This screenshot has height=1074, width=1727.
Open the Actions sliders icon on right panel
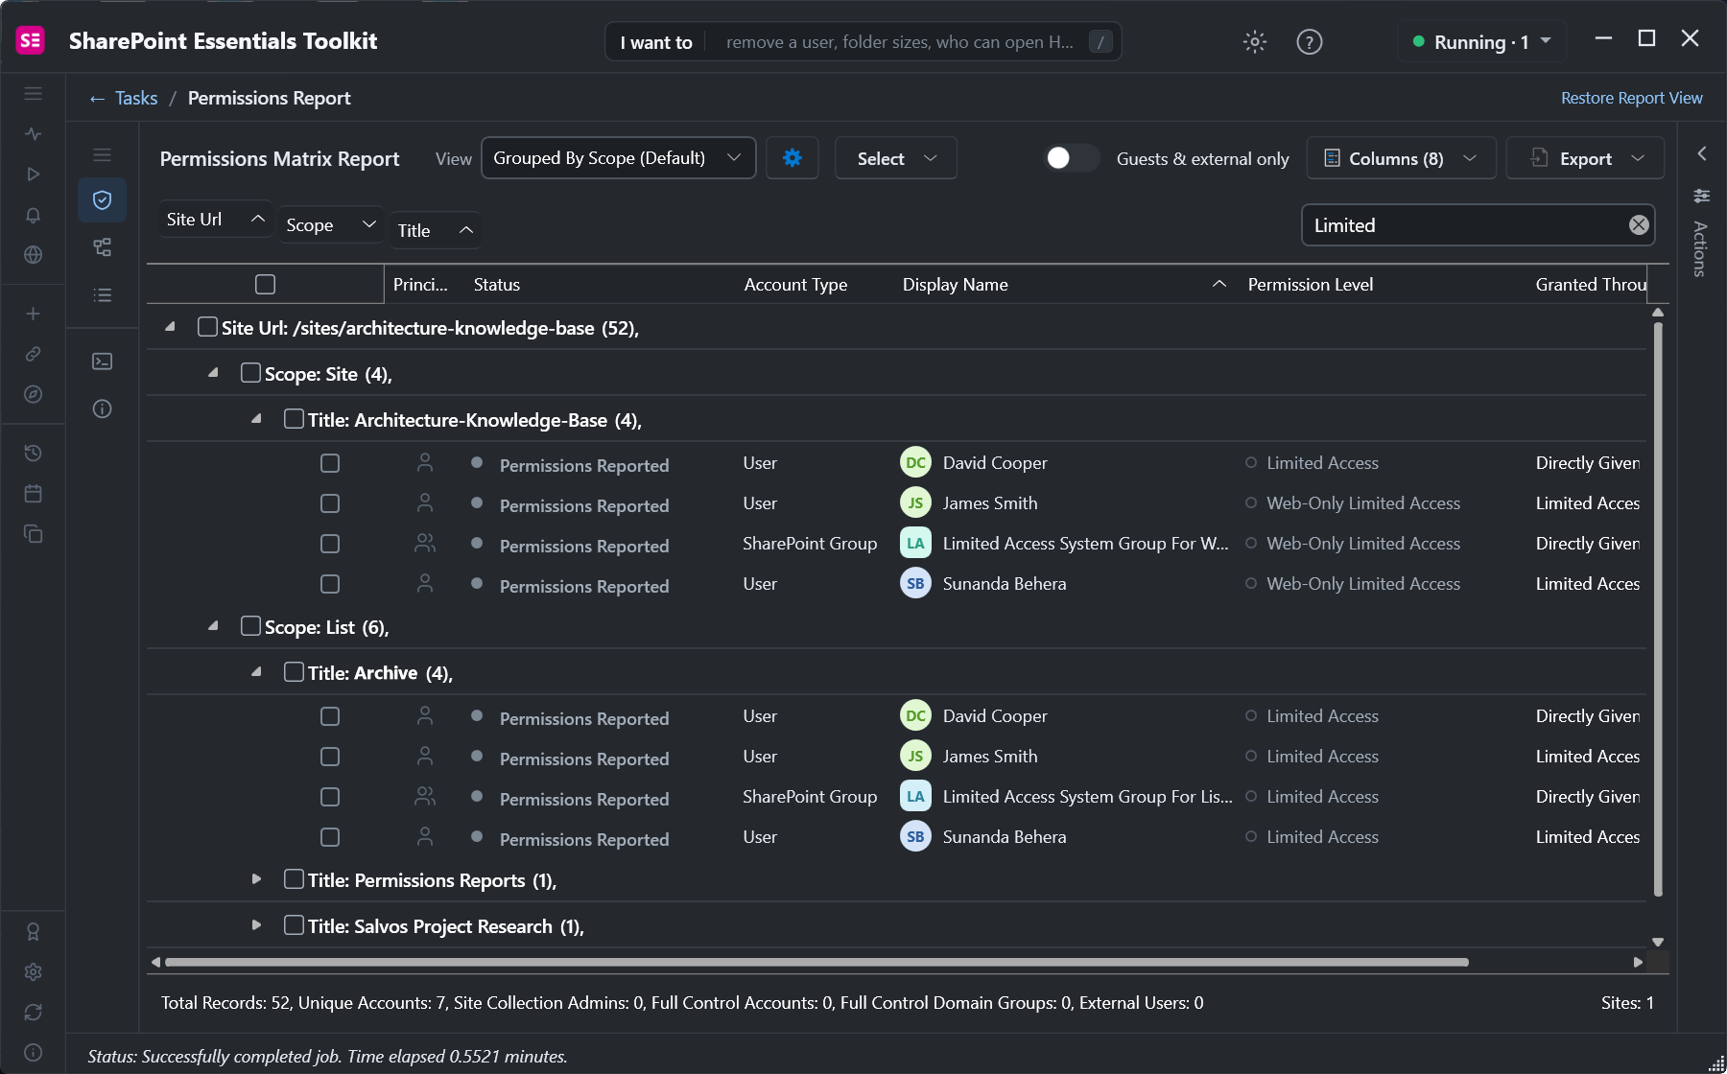coord(1701,197)
